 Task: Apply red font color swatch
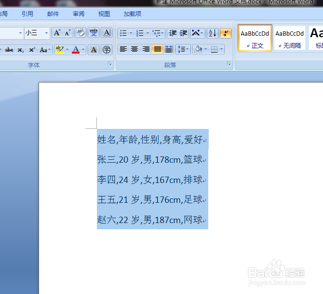click(x=76, y=50)
